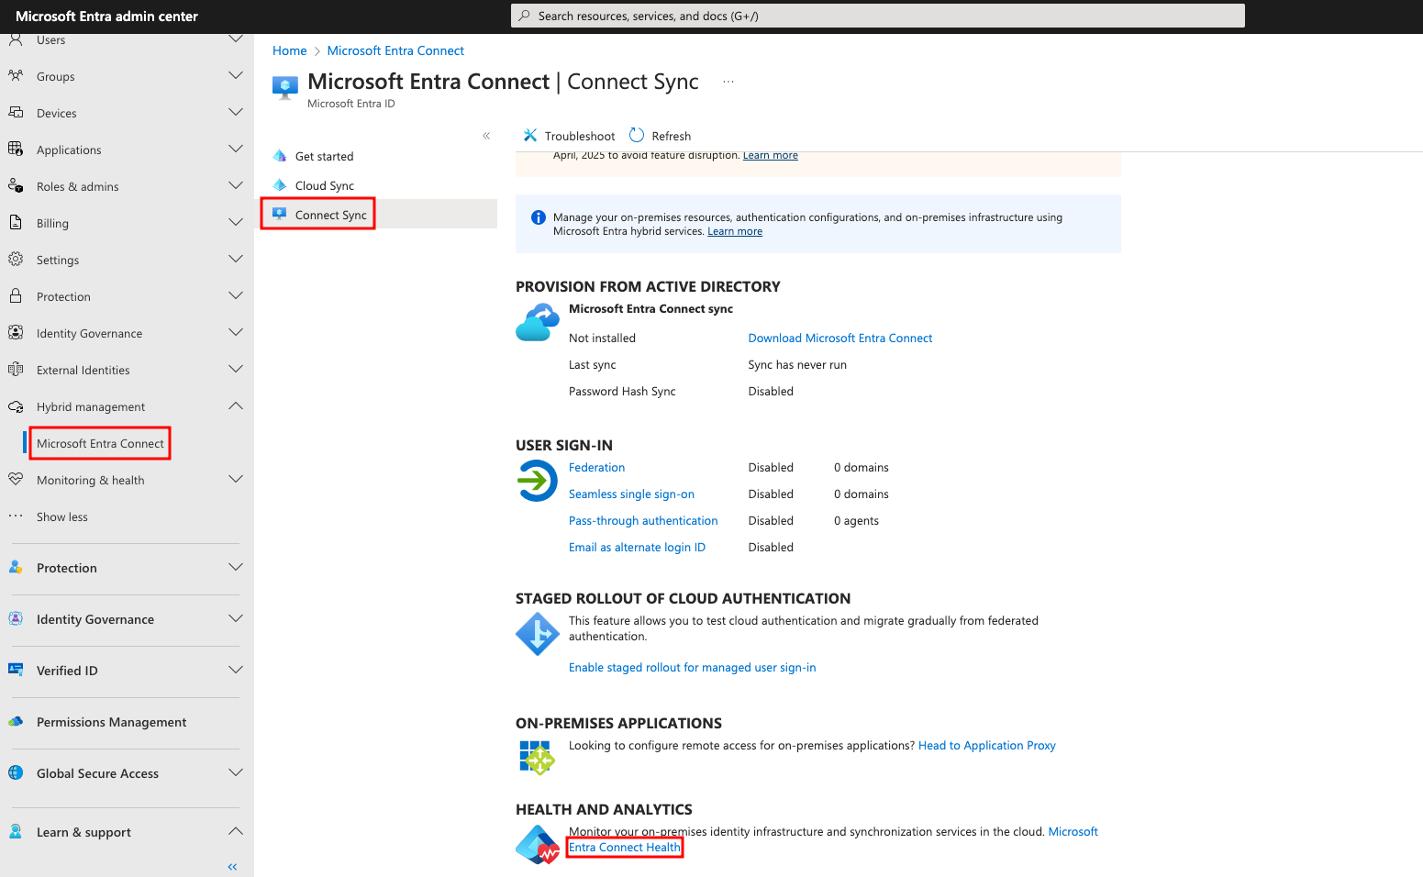Select Cloud Sync in navigation pane
This screenshot has height=877, width=1423.
tap(324, 185)
